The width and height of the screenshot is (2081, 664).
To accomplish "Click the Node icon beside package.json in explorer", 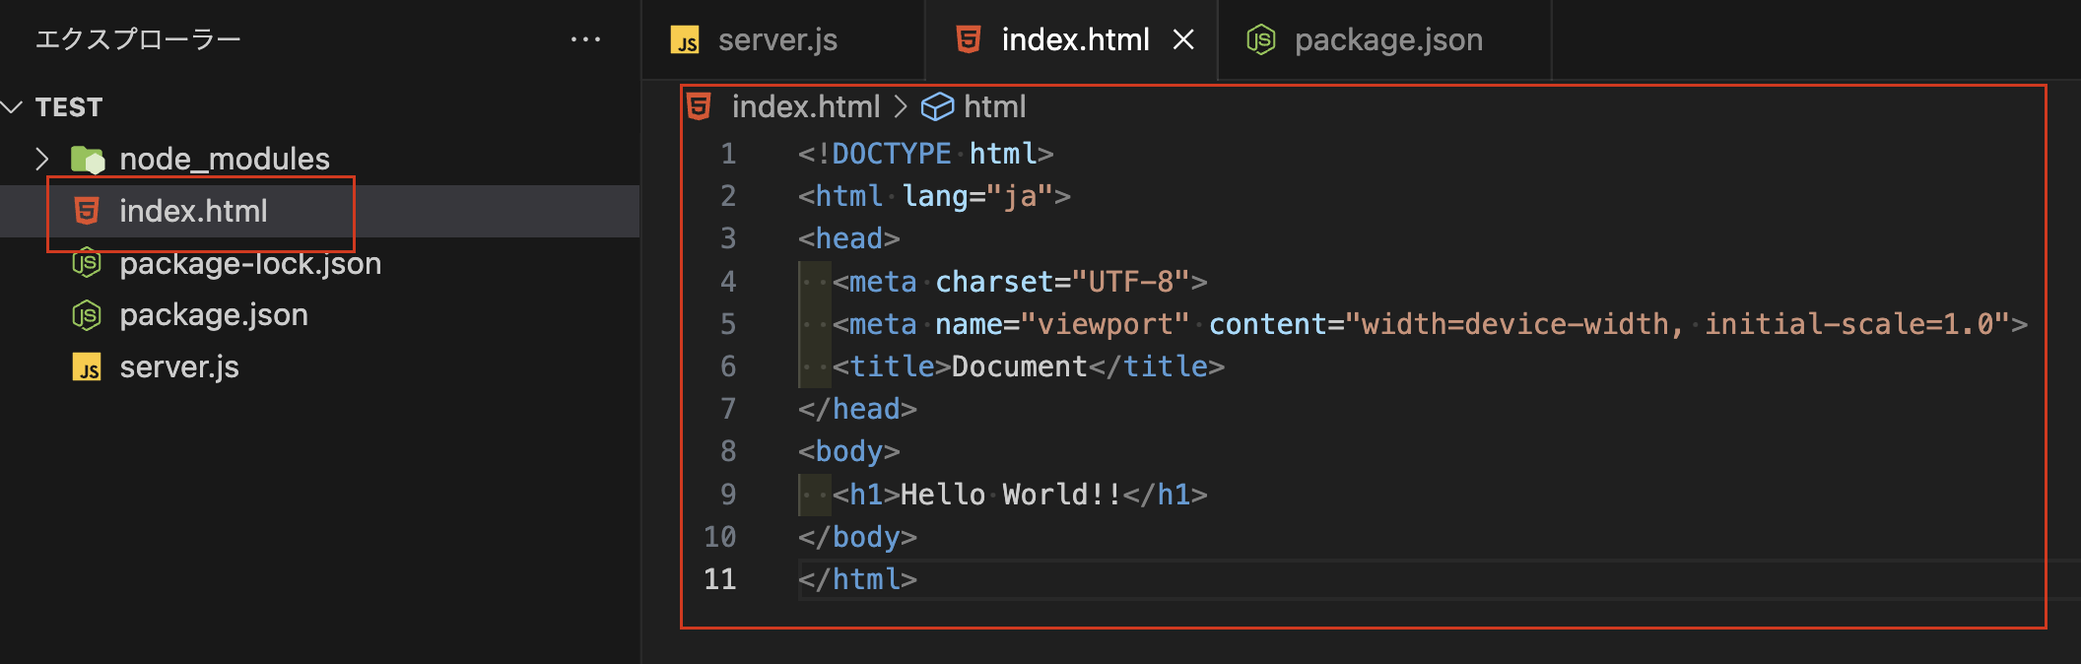I will pos(87,315).
